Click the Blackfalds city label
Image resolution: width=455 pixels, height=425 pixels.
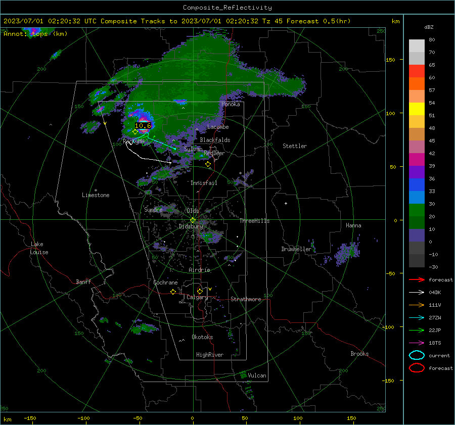coord(215,140)
